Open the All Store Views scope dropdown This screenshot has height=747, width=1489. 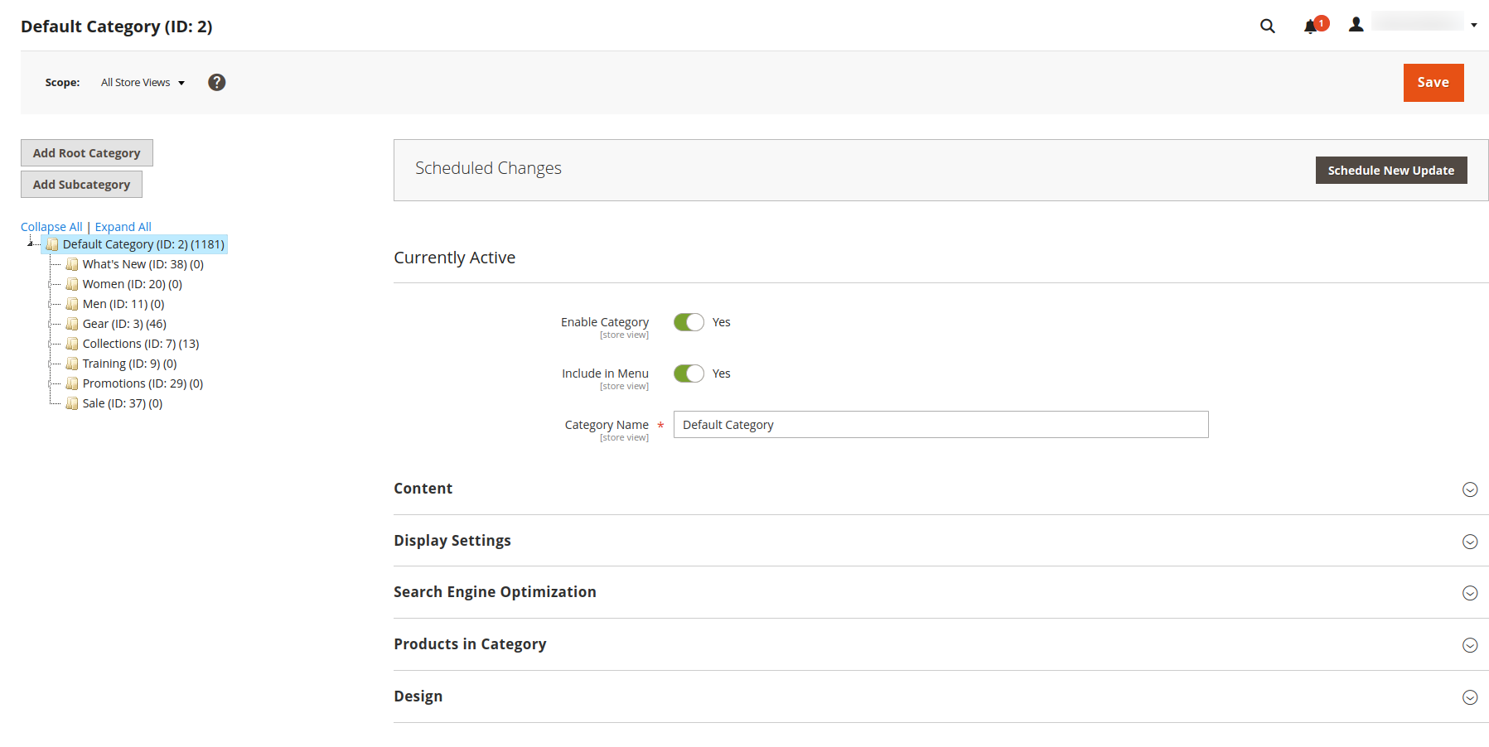tap(143, 82)
